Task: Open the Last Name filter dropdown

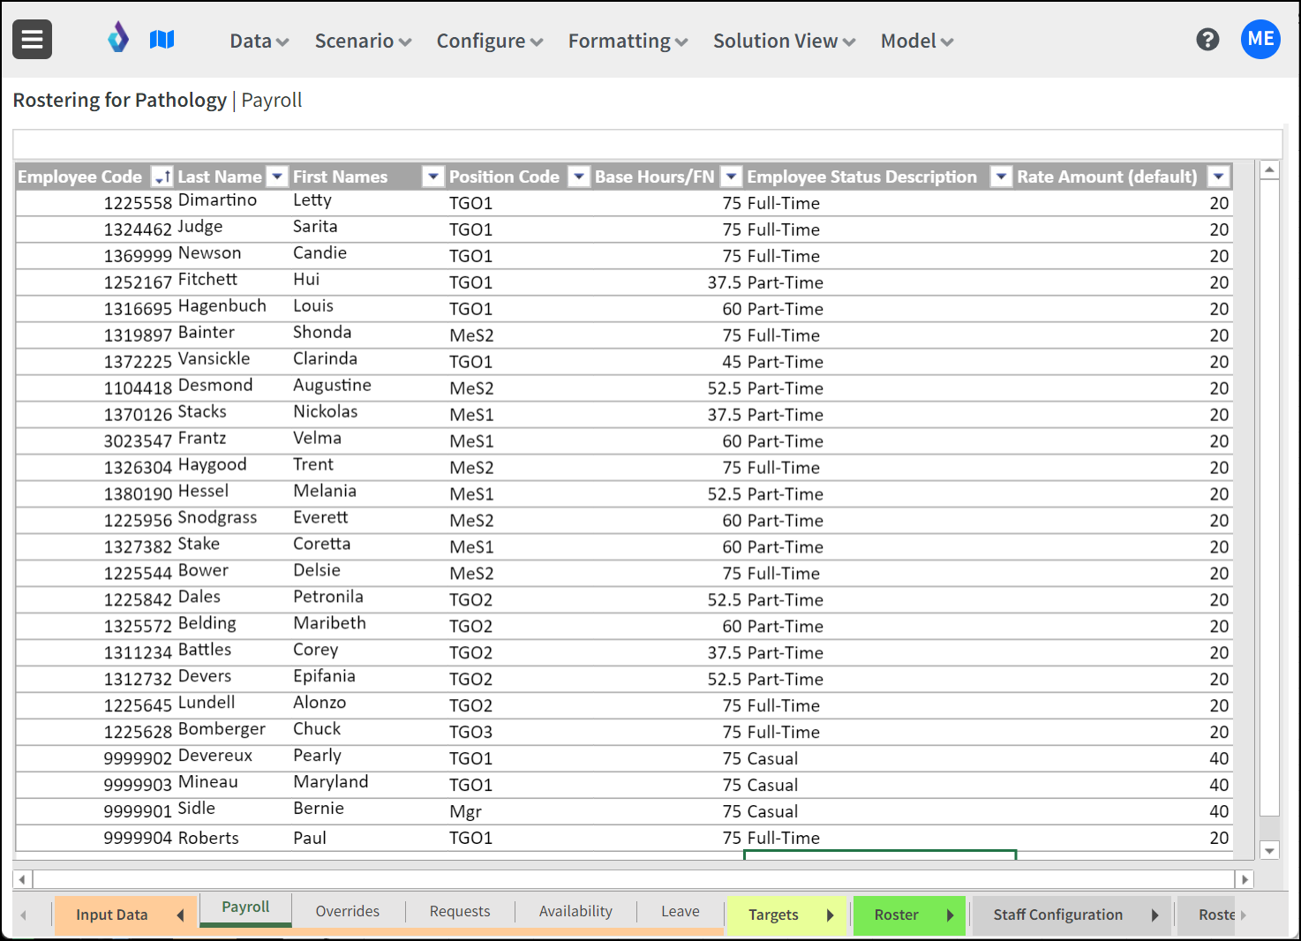Action: [277, 177]
